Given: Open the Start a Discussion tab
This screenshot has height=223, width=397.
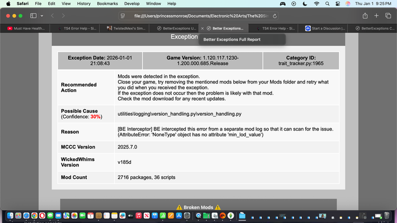Looking at the screenshot, I should point(326,28).
